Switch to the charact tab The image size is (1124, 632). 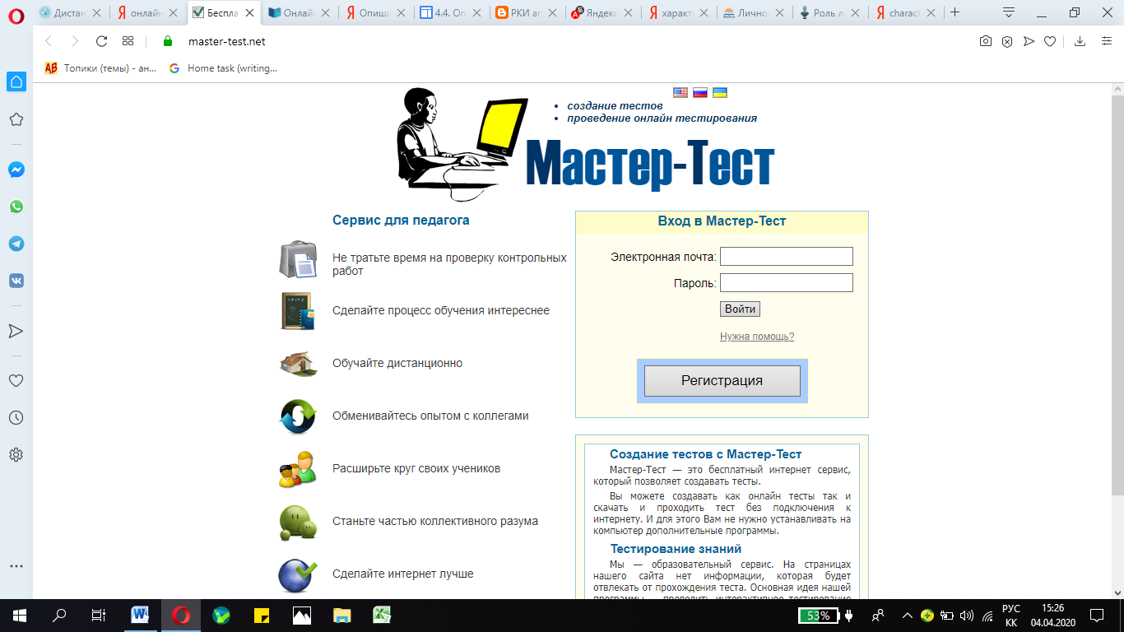pyautogui.click(x=907, y=13)
